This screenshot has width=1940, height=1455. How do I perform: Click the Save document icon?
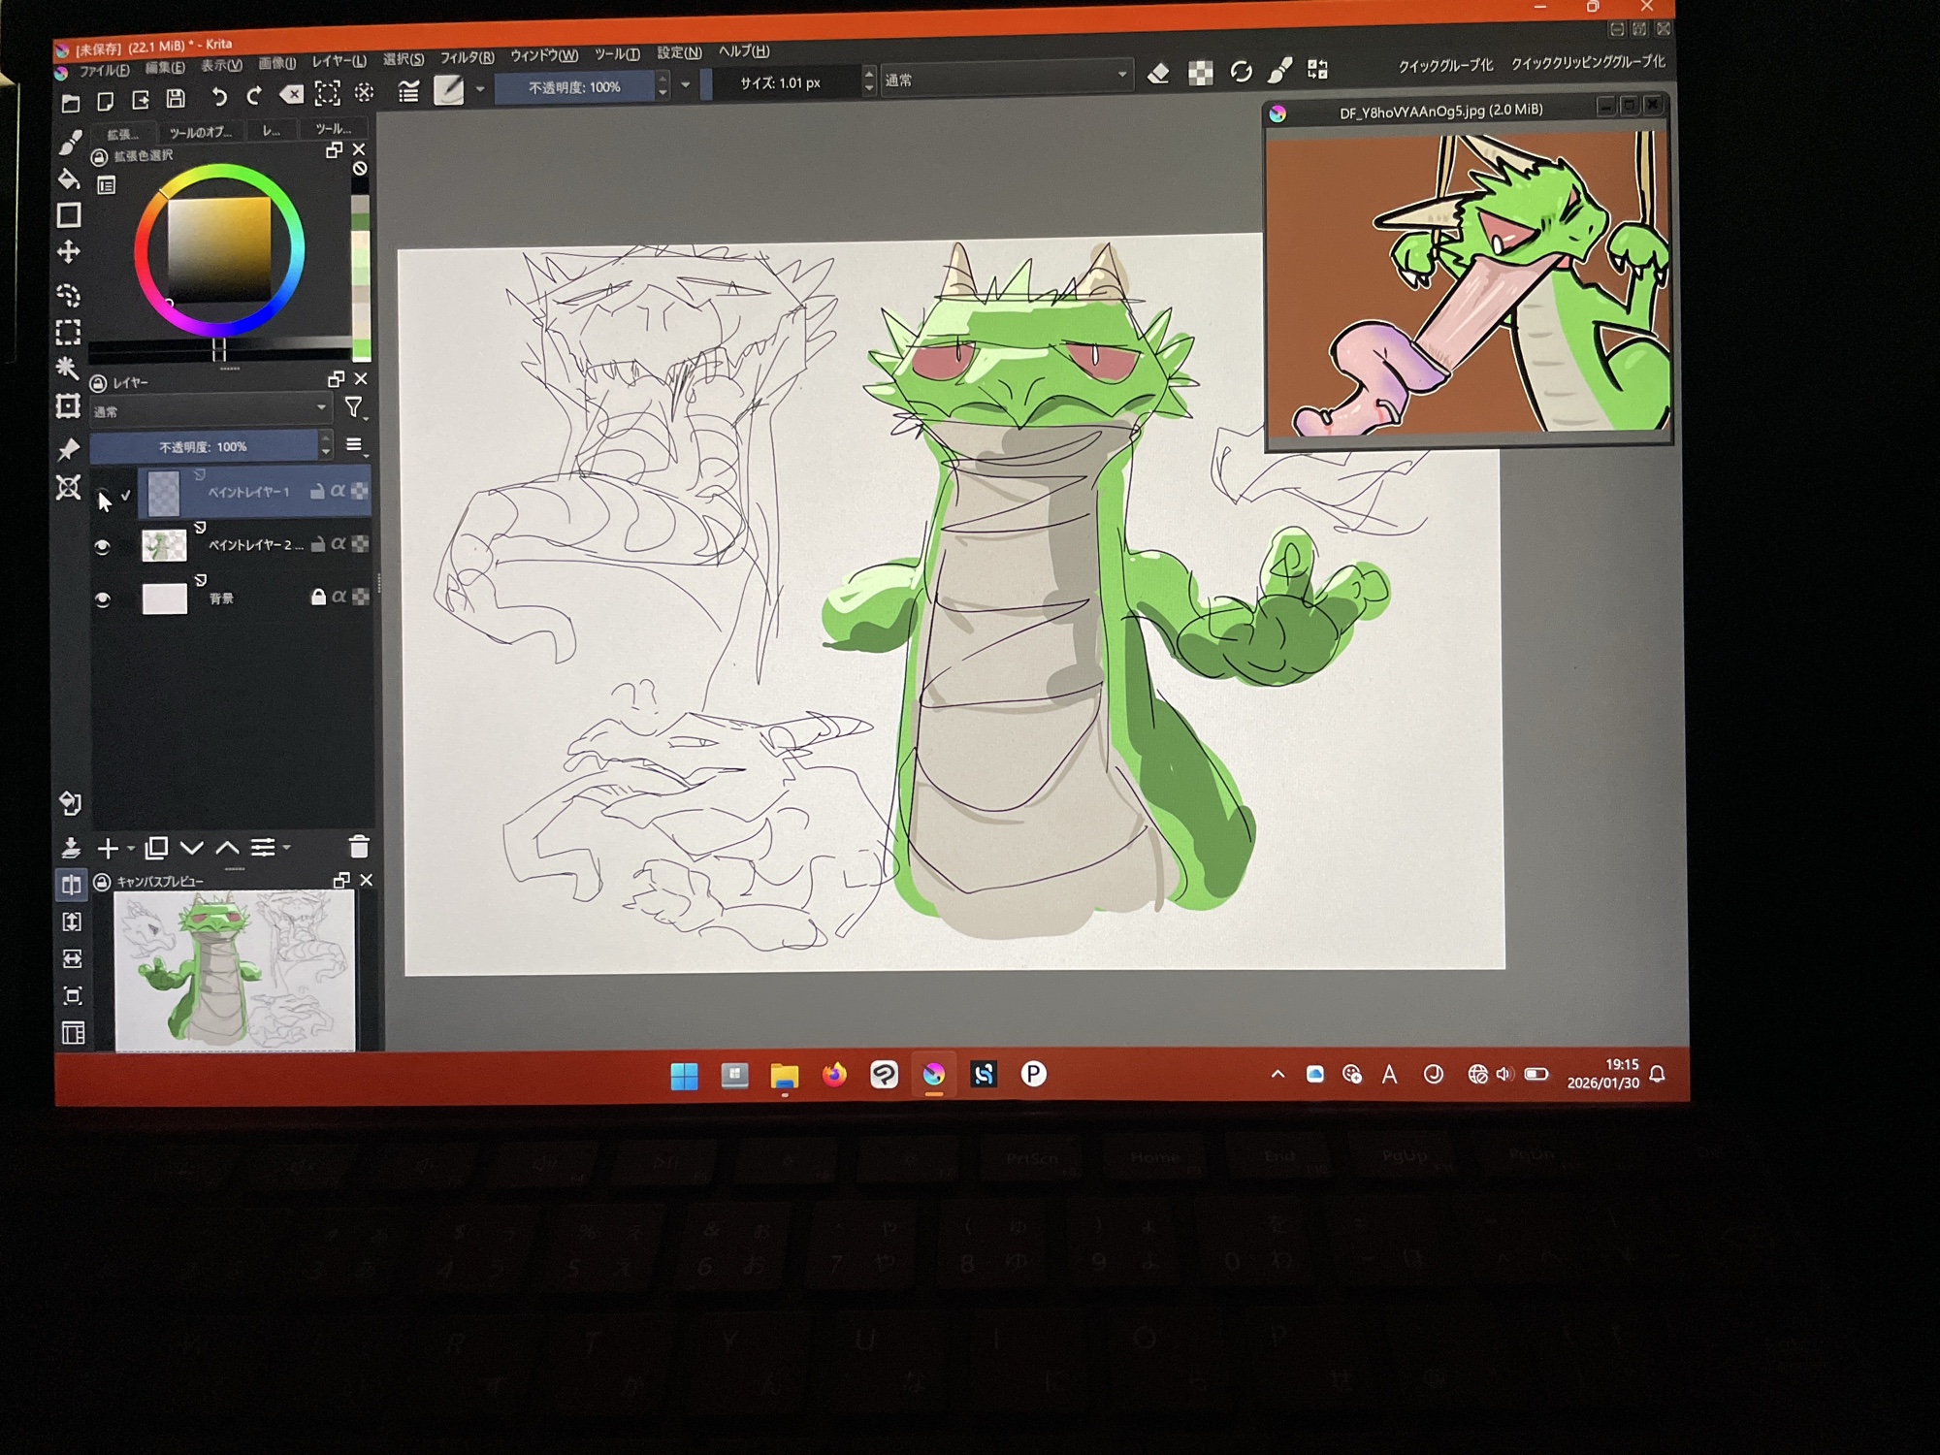(x=176, y=99)
